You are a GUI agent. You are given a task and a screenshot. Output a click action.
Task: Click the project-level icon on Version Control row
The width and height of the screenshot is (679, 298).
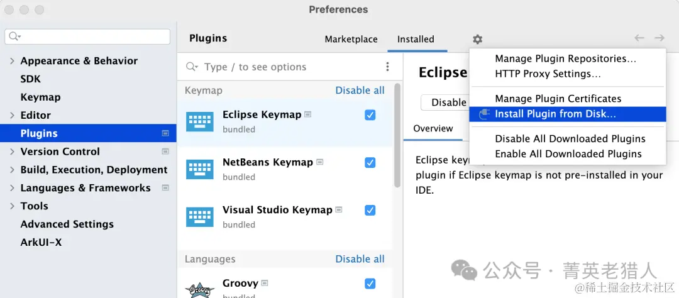pos(165,152)
